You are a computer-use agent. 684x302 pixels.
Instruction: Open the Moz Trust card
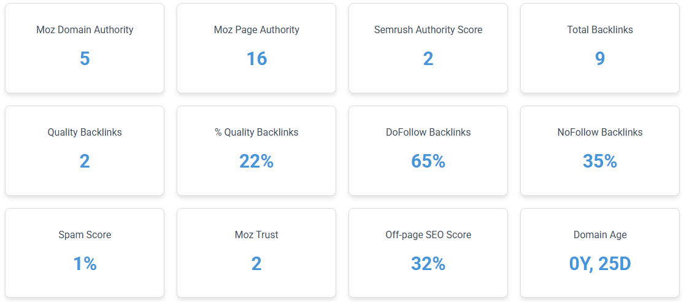pos(256,253)
